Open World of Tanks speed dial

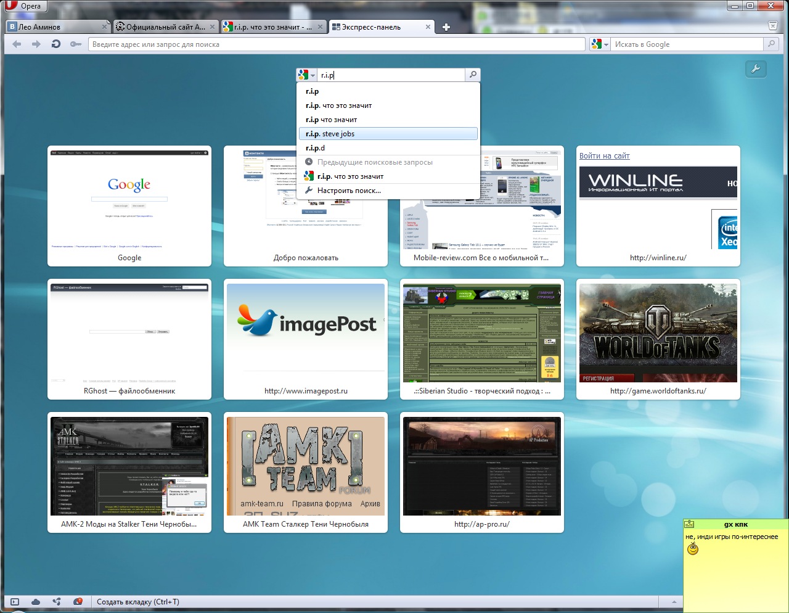pyautogui.click(x=658, y=339)
